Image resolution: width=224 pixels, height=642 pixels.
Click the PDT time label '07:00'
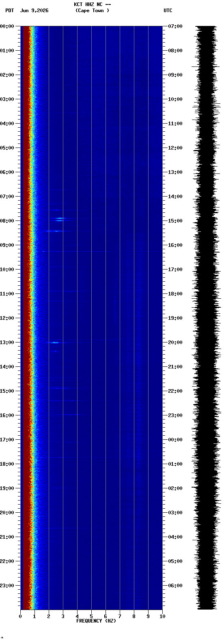[x=7, y=197]
